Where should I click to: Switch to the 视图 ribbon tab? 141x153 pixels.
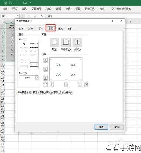click(78, 9)
